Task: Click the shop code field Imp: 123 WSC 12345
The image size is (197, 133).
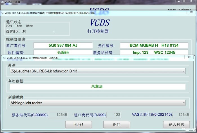Action: (x=154, y=52)
